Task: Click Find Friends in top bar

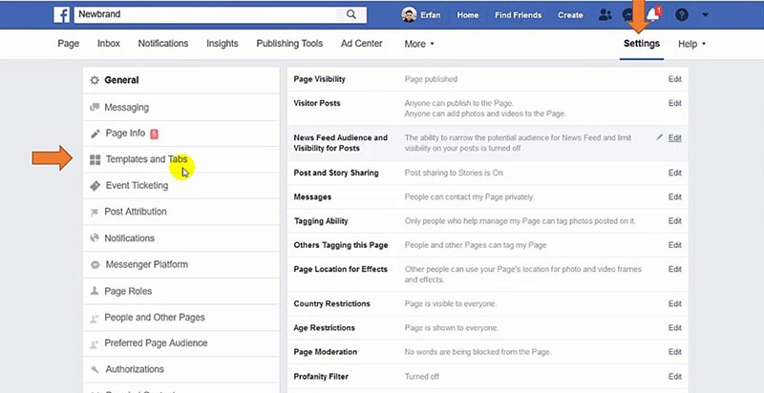Action: [520, 15]
